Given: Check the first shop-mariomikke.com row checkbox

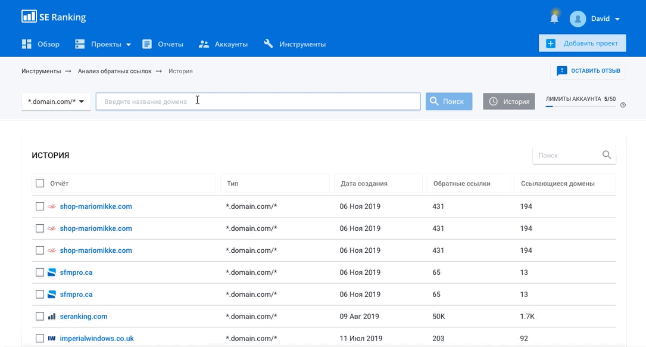Looking at the screenshot, I should (40, 206).
